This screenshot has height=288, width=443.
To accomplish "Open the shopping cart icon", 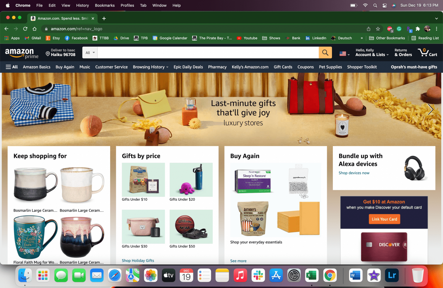I will pyautogui.click(x=427, y=52).
